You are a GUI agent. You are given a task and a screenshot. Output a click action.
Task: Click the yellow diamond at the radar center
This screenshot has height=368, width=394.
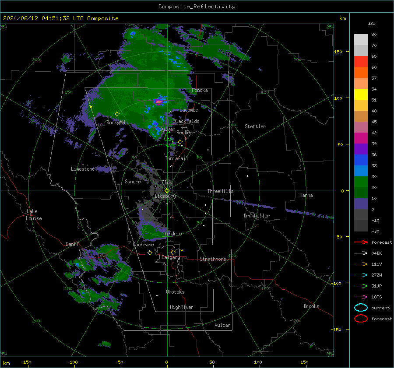[167, 191]
